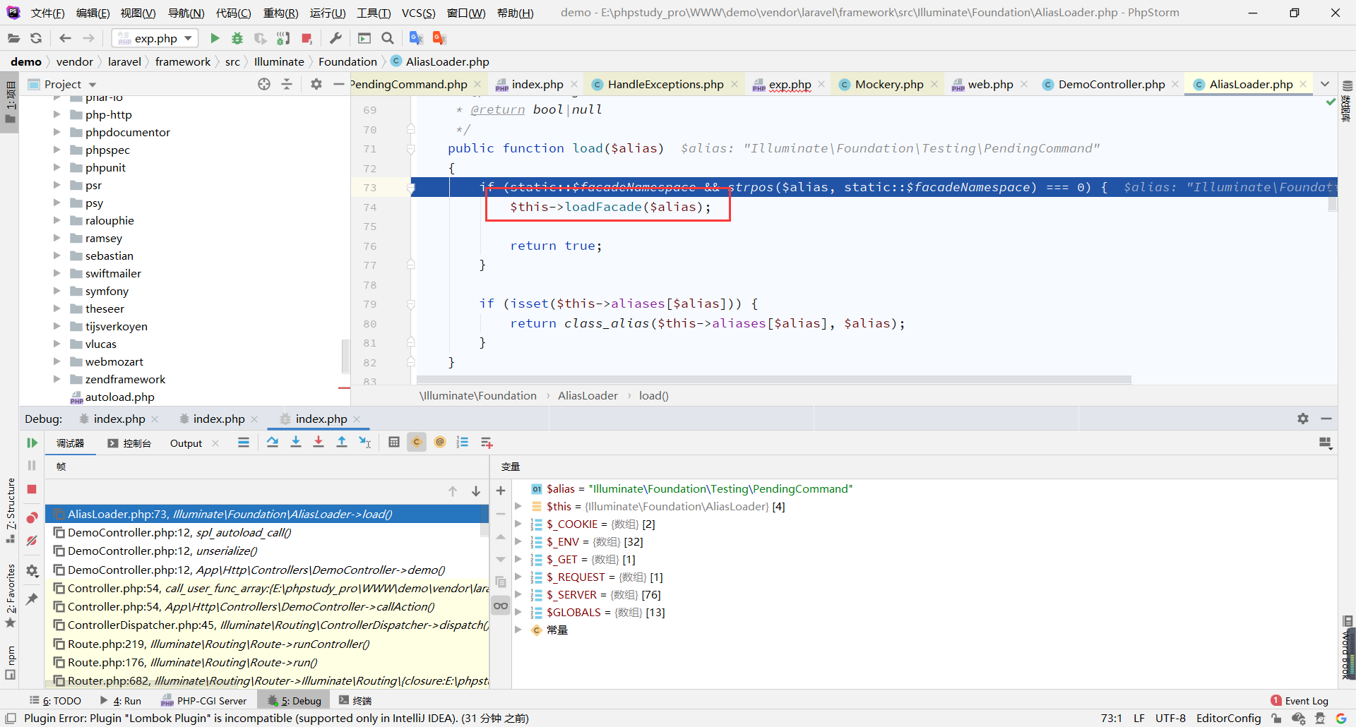The width and height of the screenshot is (1356, 727).
Task: View breakpoints double red circle icon
Action: coord(32,517)
